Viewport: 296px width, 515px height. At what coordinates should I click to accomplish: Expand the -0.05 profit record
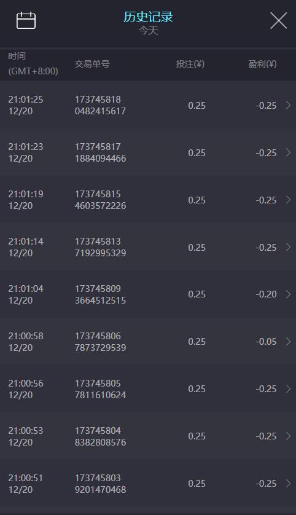point(288,342)
